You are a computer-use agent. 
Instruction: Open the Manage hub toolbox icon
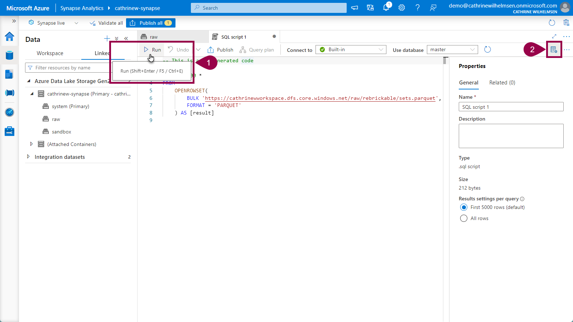(10, 131)
